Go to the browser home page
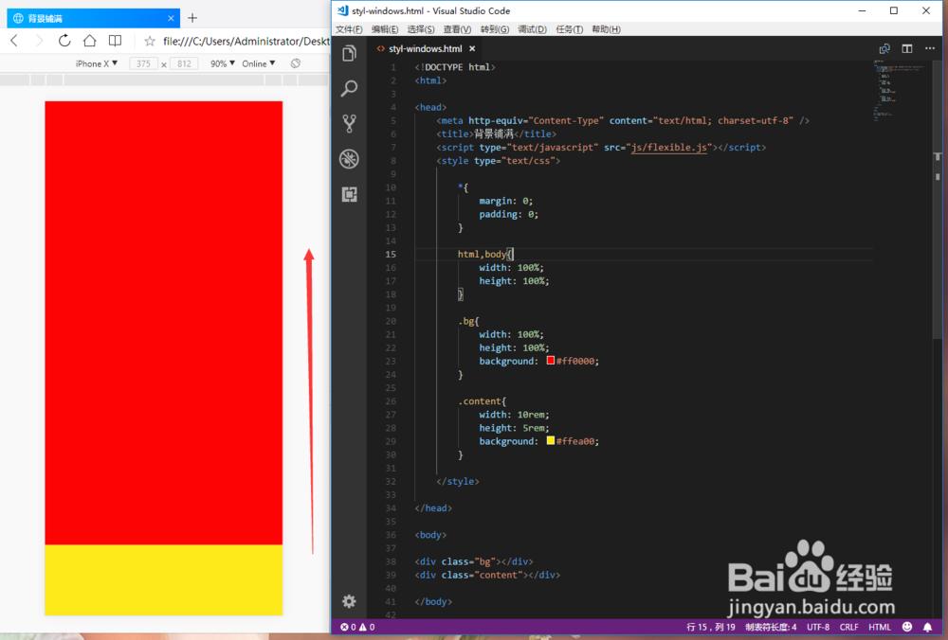 coord(89,41)
